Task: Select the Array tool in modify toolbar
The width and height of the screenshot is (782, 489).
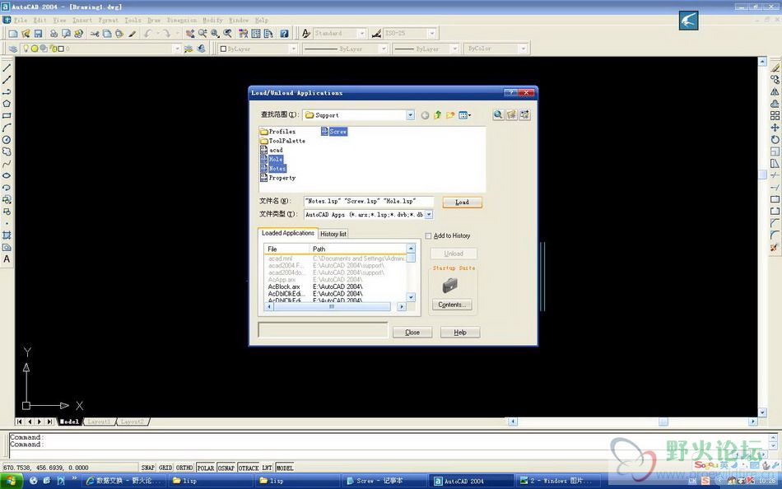Action: [775, 115]
